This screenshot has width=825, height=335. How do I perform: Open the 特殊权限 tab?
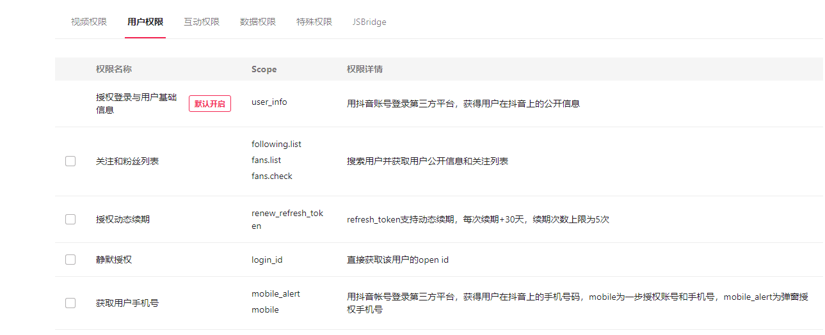pyautogui.click(x=314, y=22)
